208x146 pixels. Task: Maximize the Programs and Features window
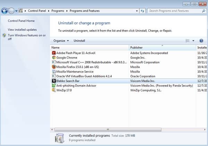(x=194, y=4)
